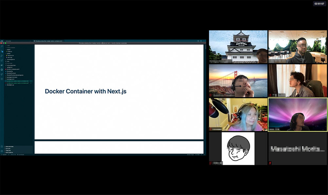Expand the OUTLINE section

tap(8, 149)
